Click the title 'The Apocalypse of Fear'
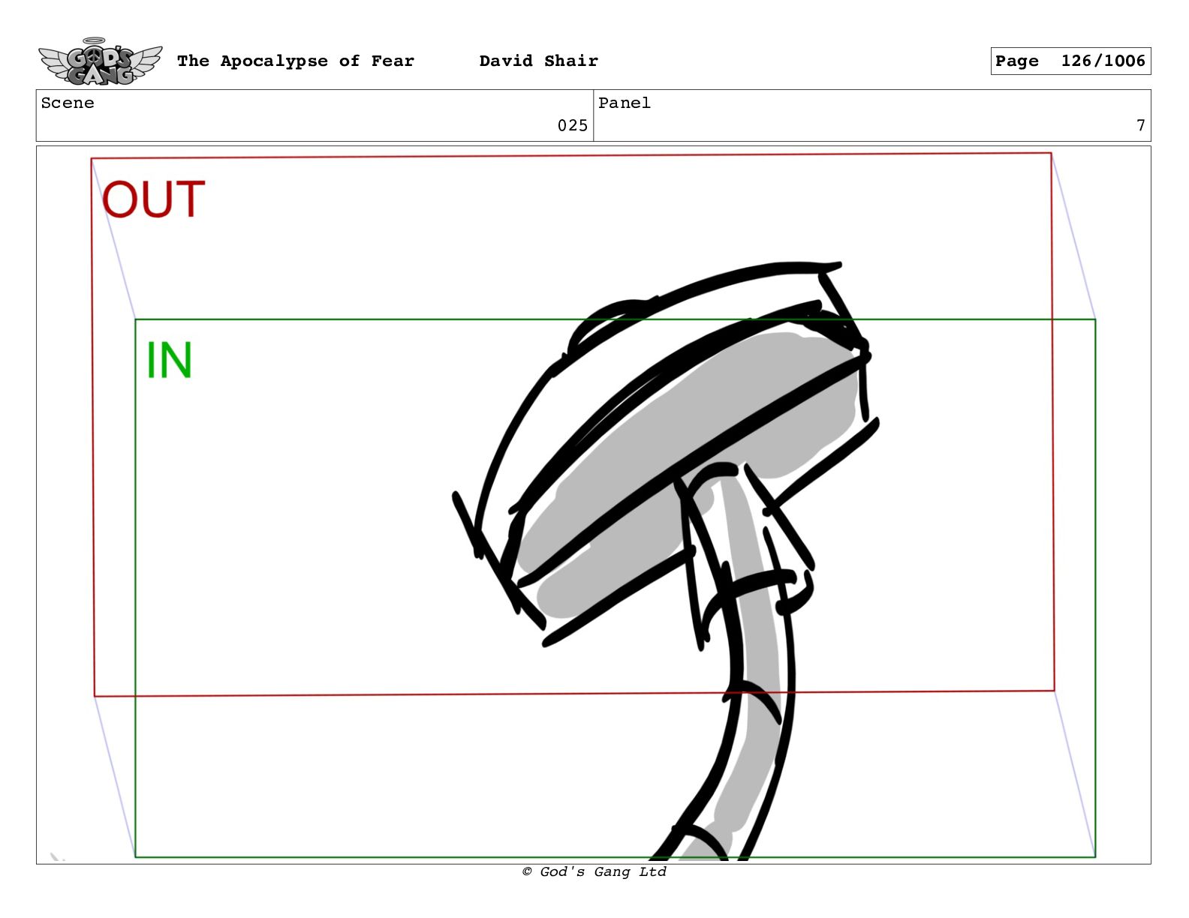Viewport: 1189px width, 918px height. [x=296, y=61]
